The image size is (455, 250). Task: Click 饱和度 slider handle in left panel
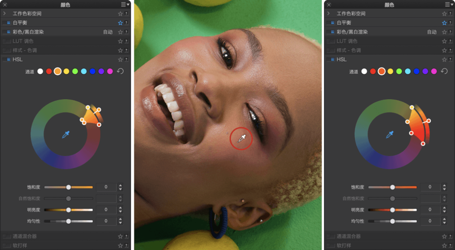pyautogui.click(x=68, y=187)
